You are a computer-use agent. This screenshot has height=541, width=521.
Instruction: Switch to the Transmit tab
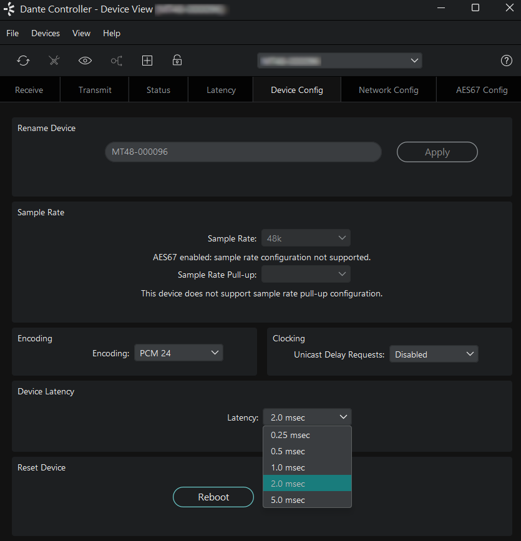click(95, 90)
